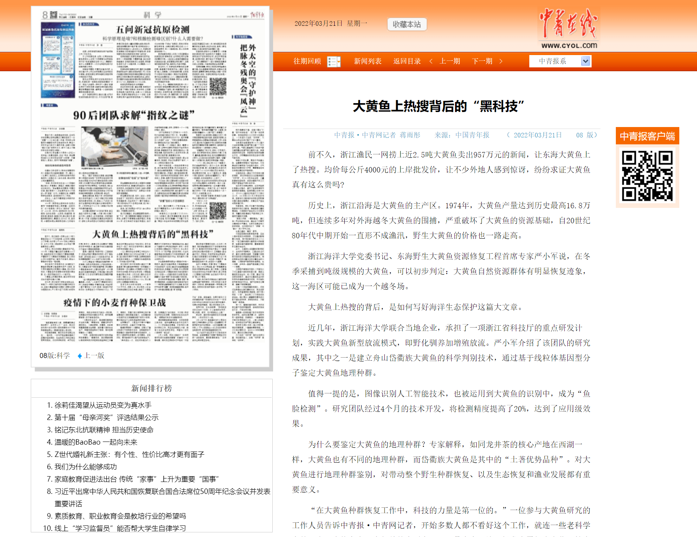Click the fingerprint lab photo in the newspaper page
697x537 pixels.
pos(115,147)
